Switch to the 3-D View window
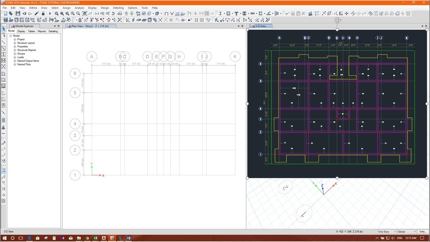This screenshot has height=242, width=430. pos(262,26)
